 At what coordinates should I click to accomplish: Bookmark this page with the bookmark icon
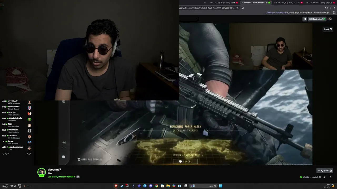point(242,8)
